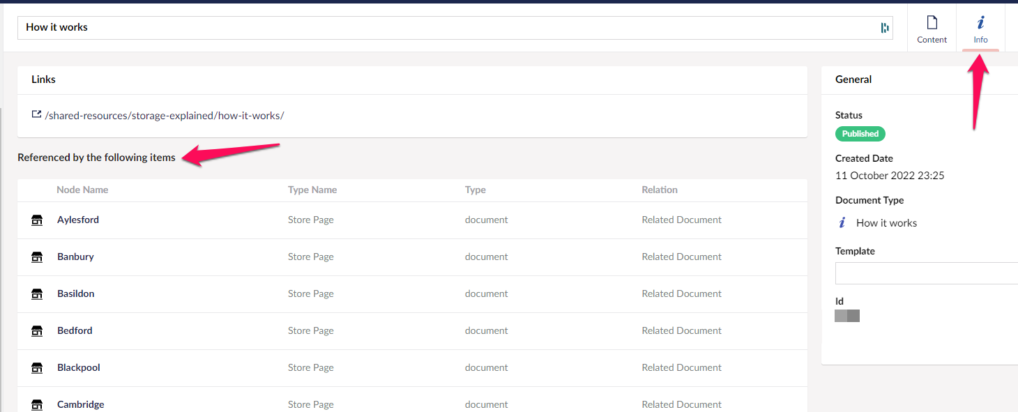Image resolution: width=1018 pixels, height=412 pixels.
Task: Click document type cell in Basildon row
Action: click(487, 293)
